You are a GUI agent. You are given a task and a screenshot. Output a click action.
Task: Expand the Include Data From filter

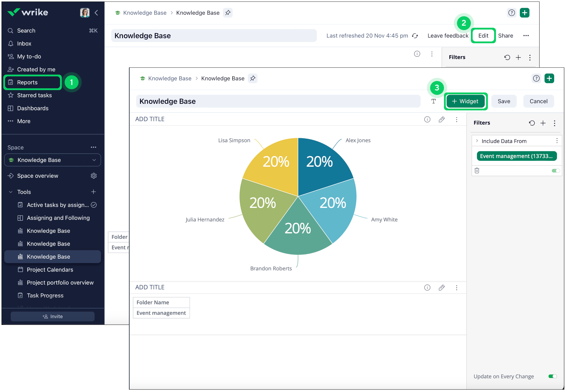coord(477,141)
